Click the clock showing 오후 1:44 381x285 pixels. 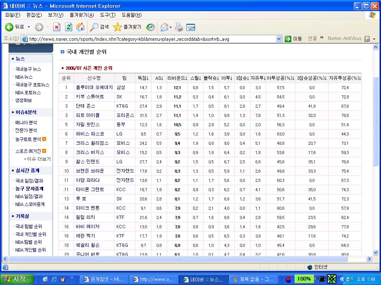366,279
